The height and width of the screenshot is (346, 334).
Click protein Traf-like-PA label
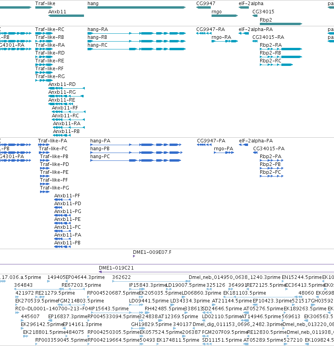tap(53, 141)
